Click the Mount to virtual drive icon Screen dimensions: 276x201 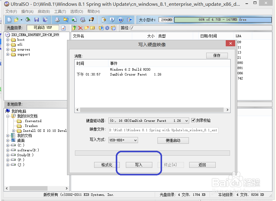click(x=83, y=20)
